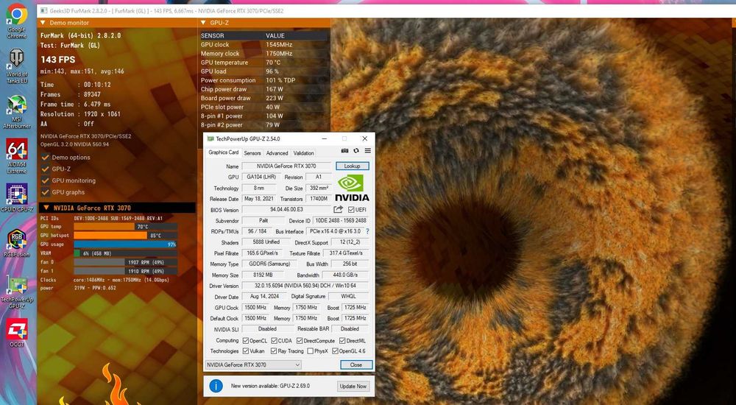
Task: Launch RGBFusion desktop icon
Action: pos(16,242)
